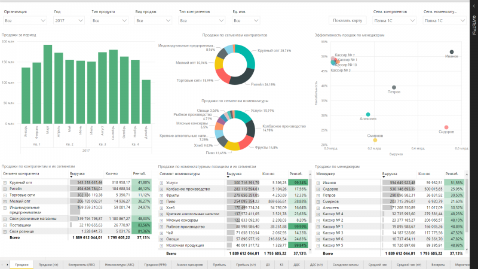Select the Сидоров point in scatter chart
Image resolution: width=478 pixels, height=269 pixels.
click(446, 127)
